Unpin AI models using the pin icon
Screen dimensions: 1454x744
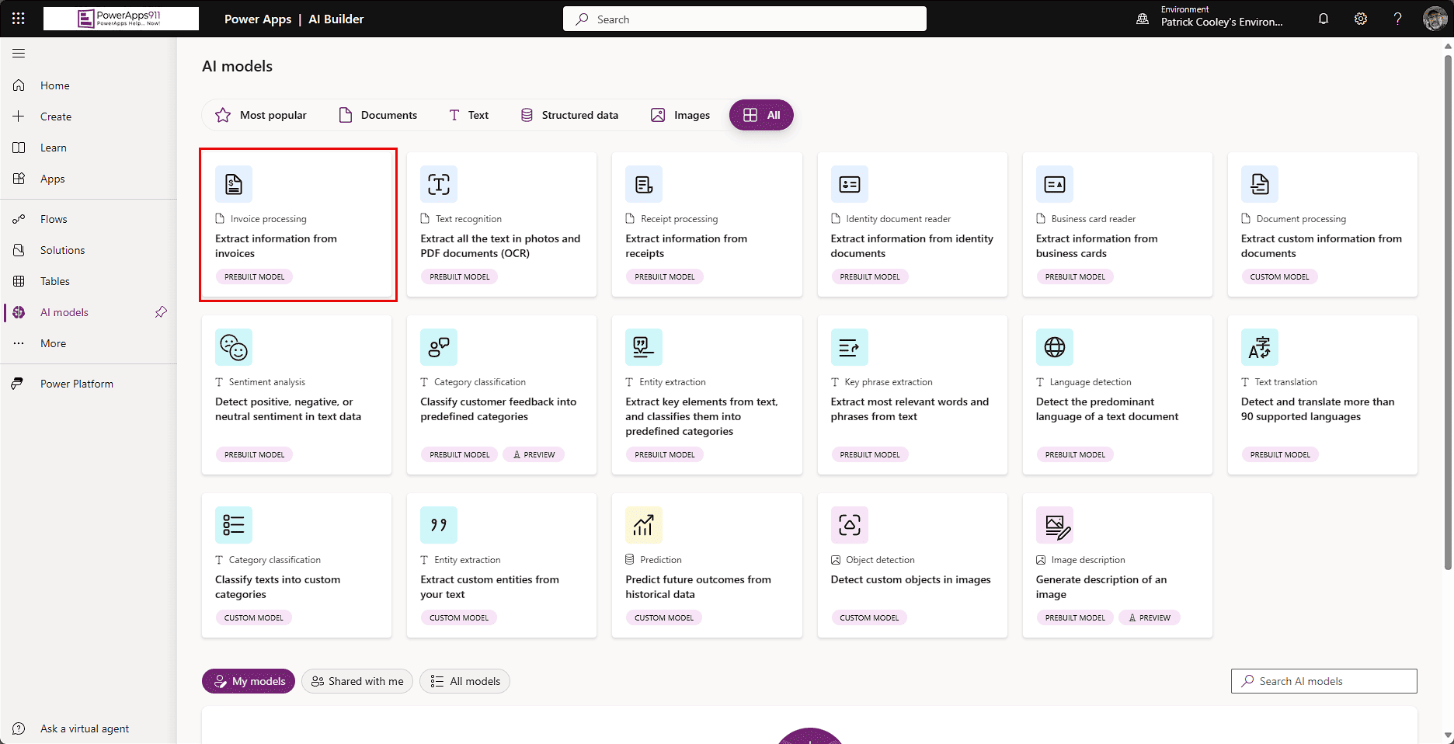(161, 312)
